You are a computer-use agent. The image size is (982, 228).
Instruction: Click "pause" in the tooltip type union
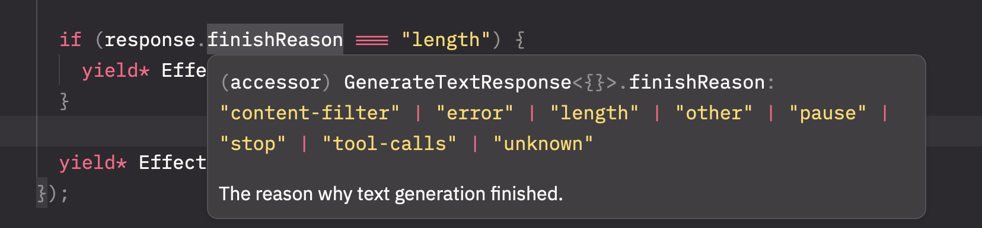(828, 113)
